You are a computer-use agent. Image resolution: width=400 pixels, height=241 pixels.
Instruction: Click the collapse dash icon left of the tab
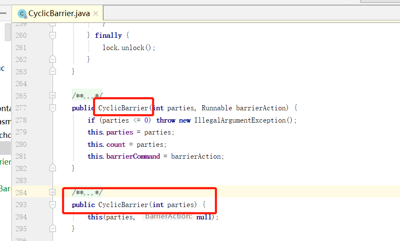pos(3,13)
